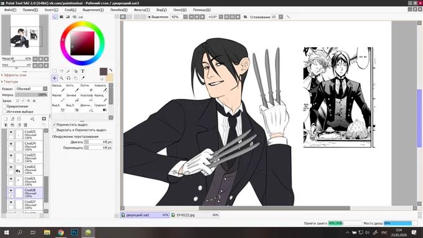Click zoom in plus button in navigator

pyautogui.click(x=40, y=59)
